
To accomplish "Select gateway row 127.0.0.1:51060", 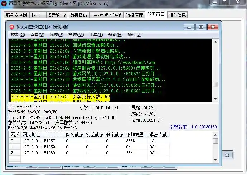I will pos(89,153).
